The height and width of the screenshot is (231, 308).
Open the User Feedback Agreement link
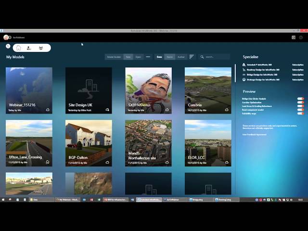coord(255,135)
